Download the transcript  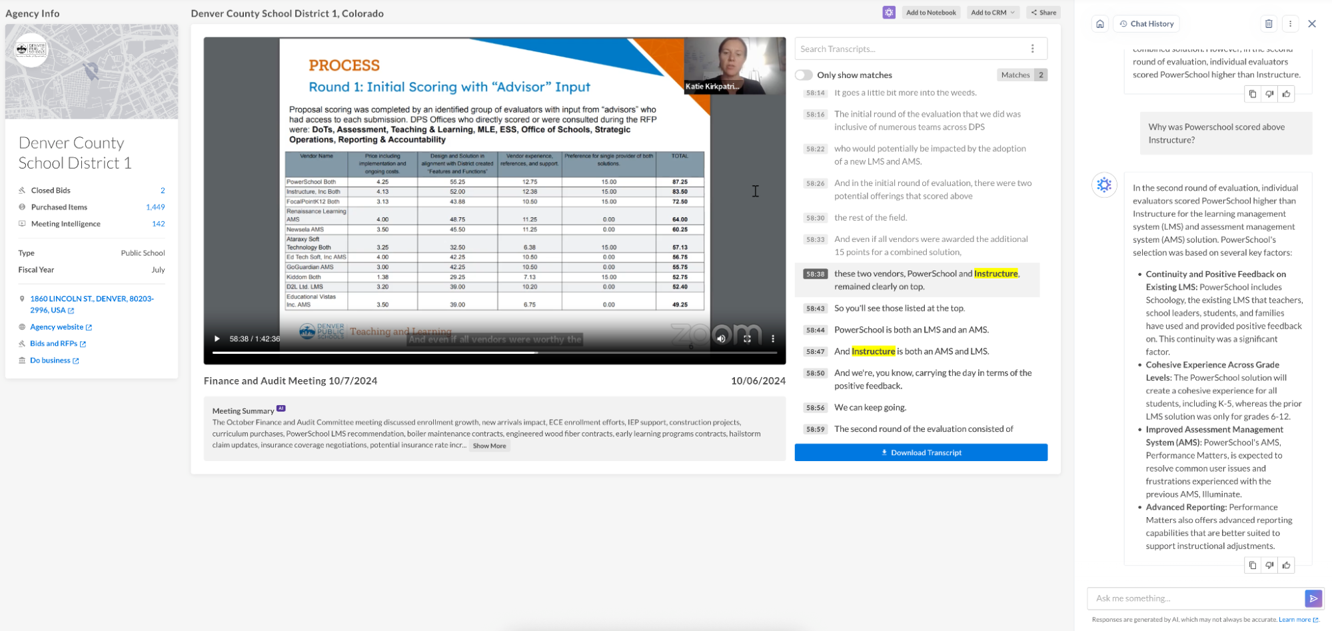click(920, 452)
